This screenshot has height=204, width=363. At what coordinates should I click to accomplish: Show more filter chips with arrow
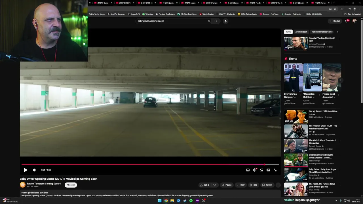click(x=337, y=32)
